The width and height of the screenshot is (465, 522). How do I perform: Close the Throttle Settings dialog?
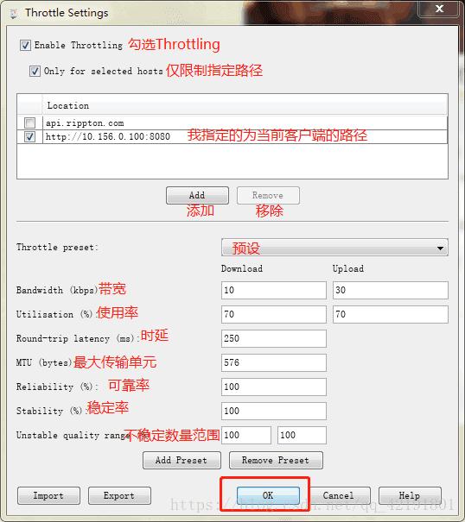[x=439, y=9]
